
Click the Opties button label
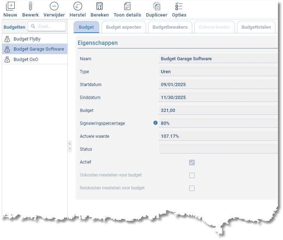click(x=179, y=15)
